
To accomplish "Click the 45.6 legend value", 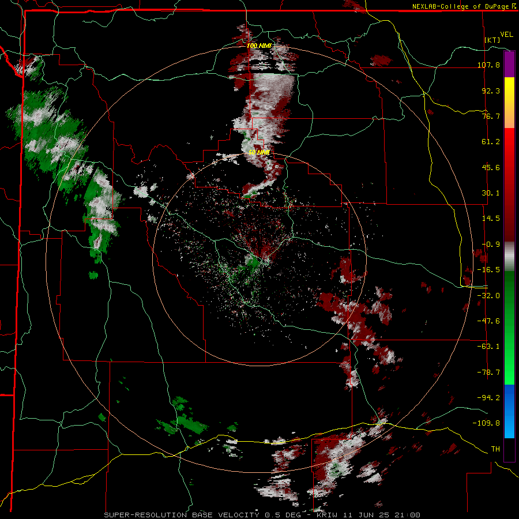I will pos(491,167).
